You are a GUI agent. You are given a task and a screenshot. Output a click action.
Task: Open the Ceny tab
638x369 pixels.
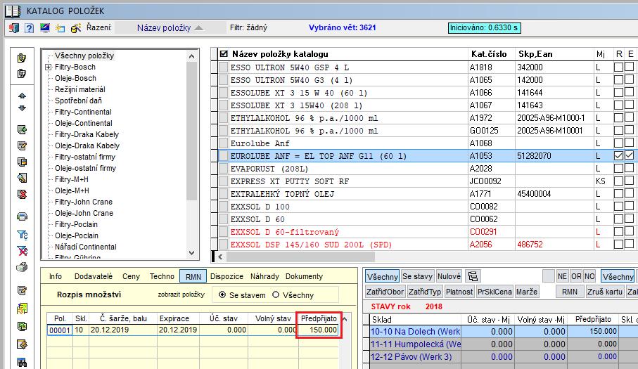131,276
